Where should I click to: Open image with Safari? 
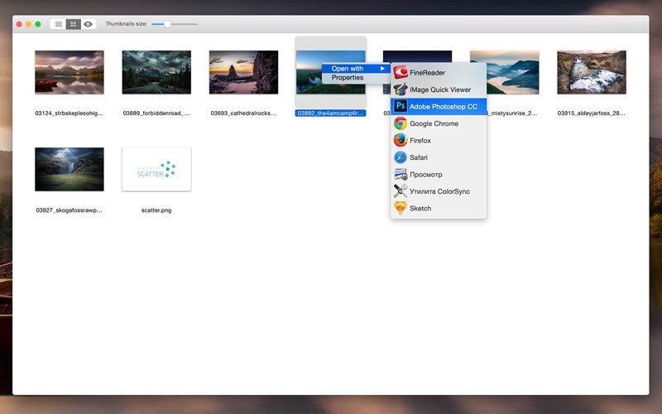[x=439, y=157]
